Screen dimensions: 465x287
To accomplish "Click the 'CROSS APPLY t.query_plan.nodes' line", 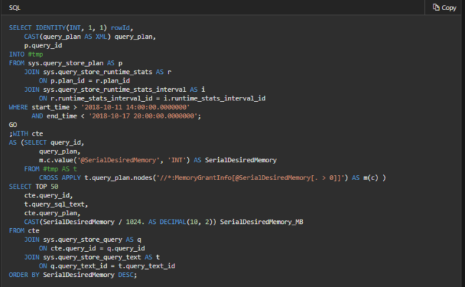I will pos(212,178).
